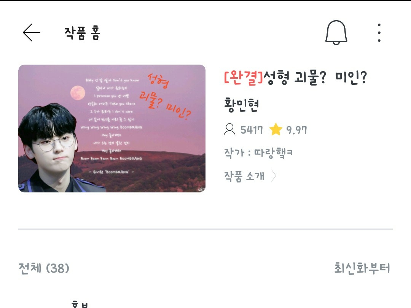The image size is (411, 308).
Task: Expand the 작품 소개 chevron arrow
Action: (x=273, y=176)
